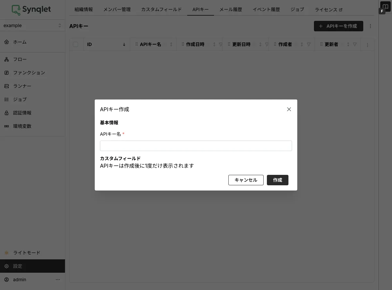This screenshot has height=290, width=392.
Task: Click the F badge at top right
Action: click(382, 11)
